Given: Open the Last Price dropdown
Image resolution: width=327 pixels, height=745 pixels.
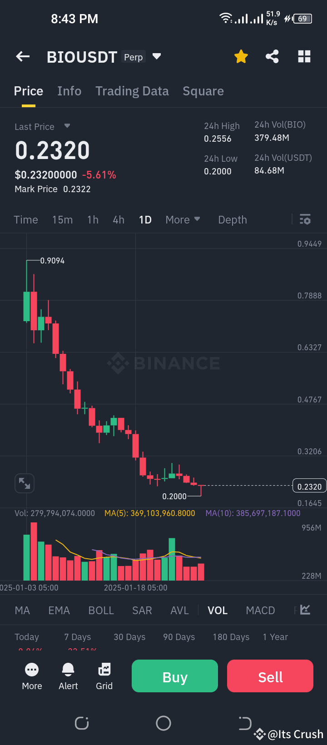Looking at the screenshot, I should click(x=67, y=126).
